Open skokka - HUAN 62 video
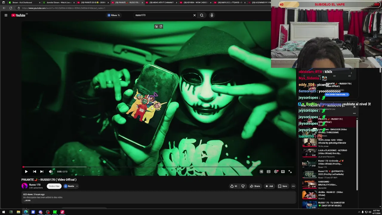Image resolution: width=382 pixels, height=215 pixels. click(x=328, y=195)
